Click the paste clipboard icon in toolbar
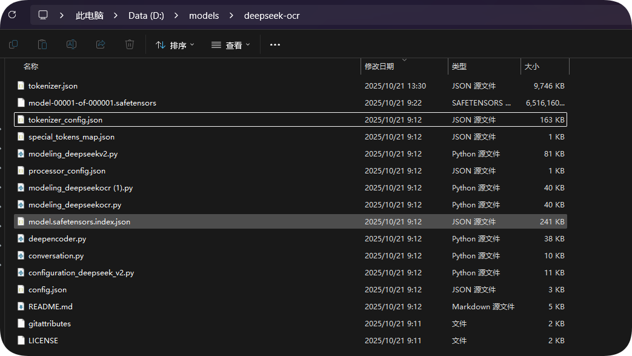 tap(42, 44)
